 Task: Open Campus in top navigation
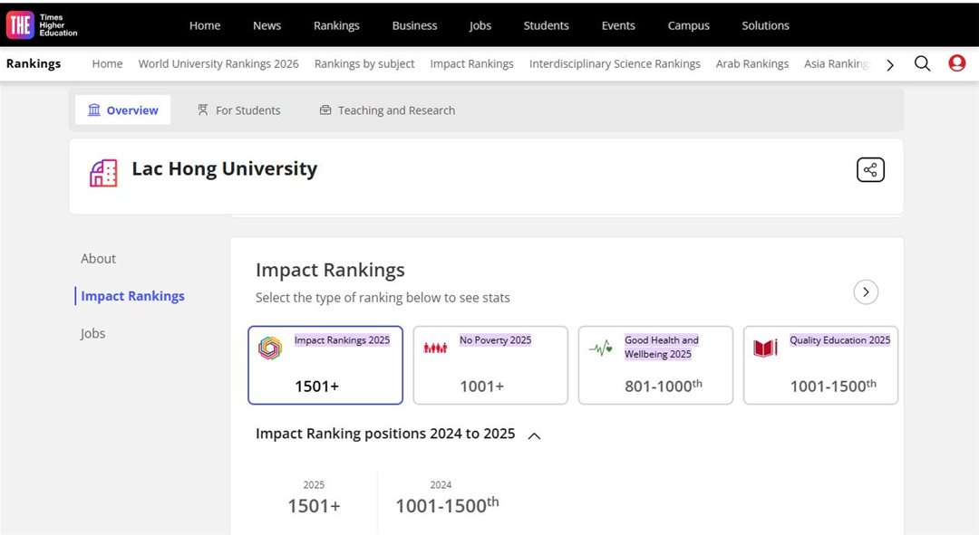click(x=689, y=25)
